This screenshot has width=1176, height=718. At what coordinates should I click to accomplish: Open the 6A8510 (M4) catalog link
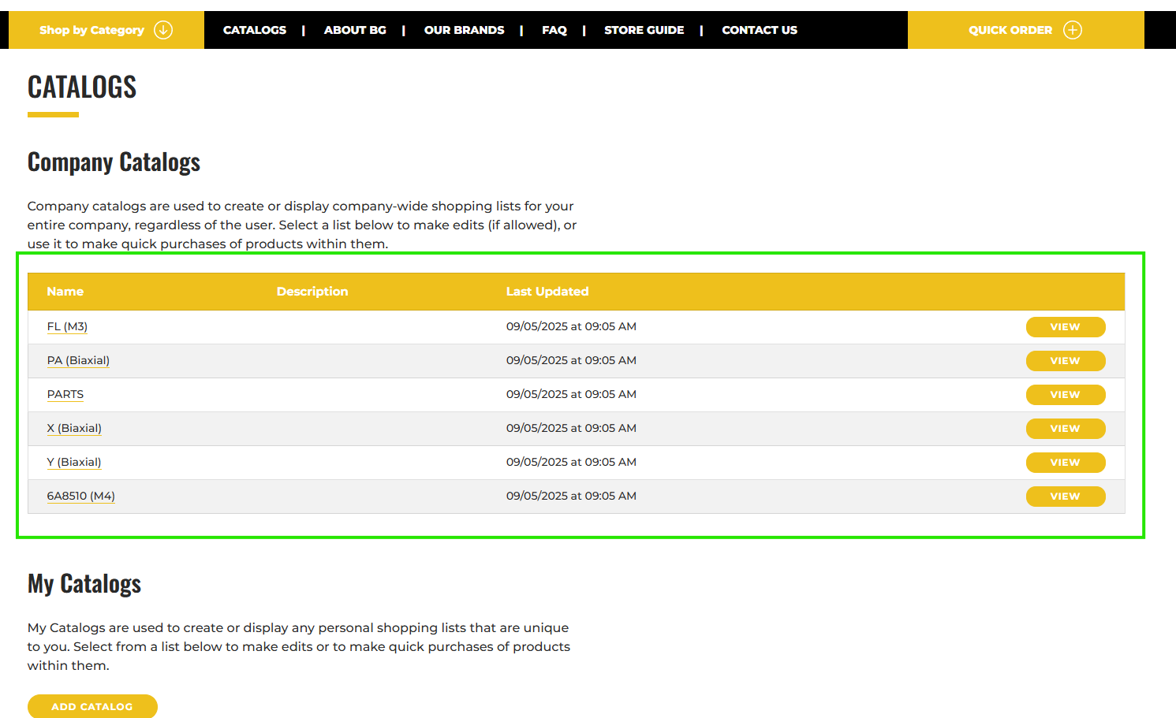pos(81,496)
